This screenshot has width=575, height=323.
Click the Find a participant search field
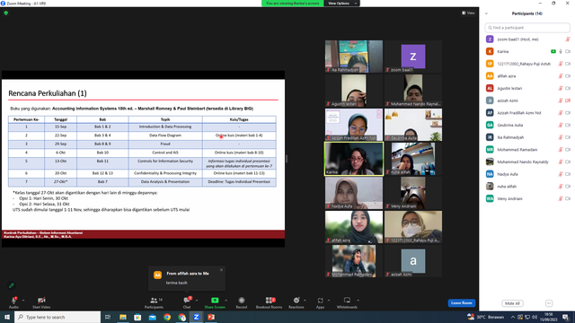click(527, 28)
